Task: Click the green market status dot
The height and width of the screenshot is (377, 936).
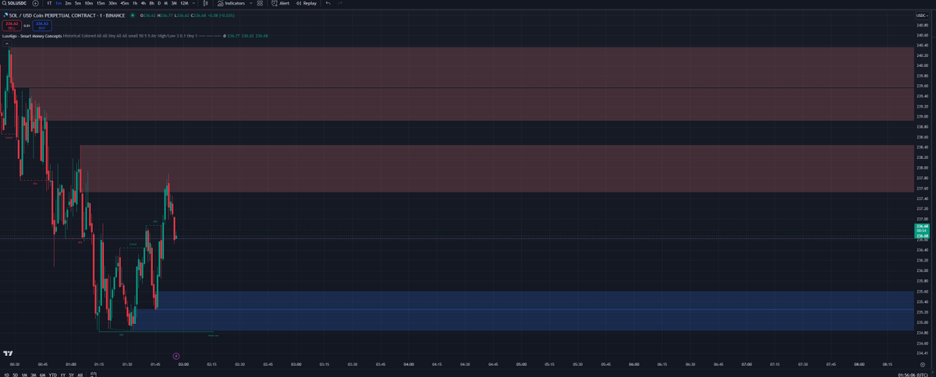Action: [x=133, y=16]
